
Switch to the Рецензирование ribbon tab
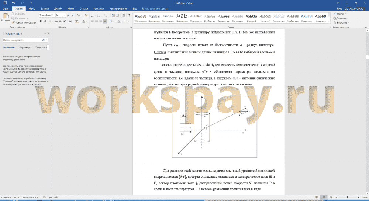(x=118, y=9)
